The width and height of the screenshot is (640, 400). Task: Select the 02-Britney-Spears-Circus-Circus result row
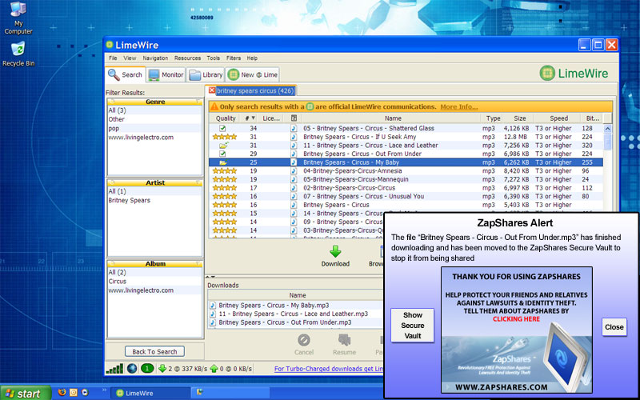click(406, 188)
